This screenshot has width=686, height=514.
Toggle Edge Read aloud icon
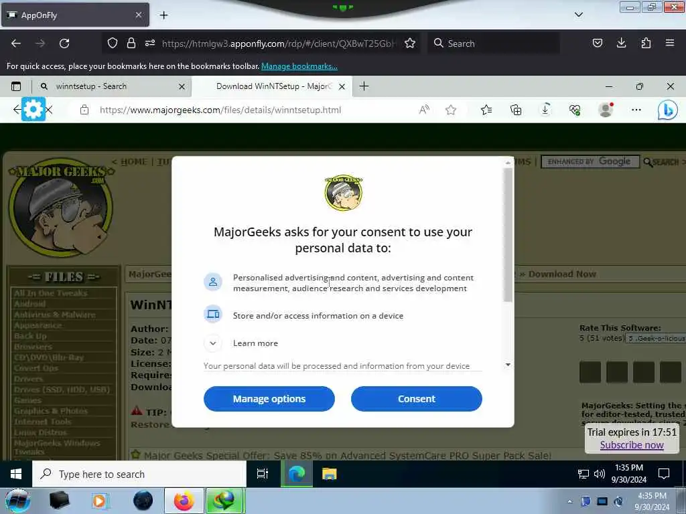(x=424, y=110)
